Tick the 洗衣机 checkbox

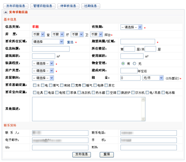79,93
